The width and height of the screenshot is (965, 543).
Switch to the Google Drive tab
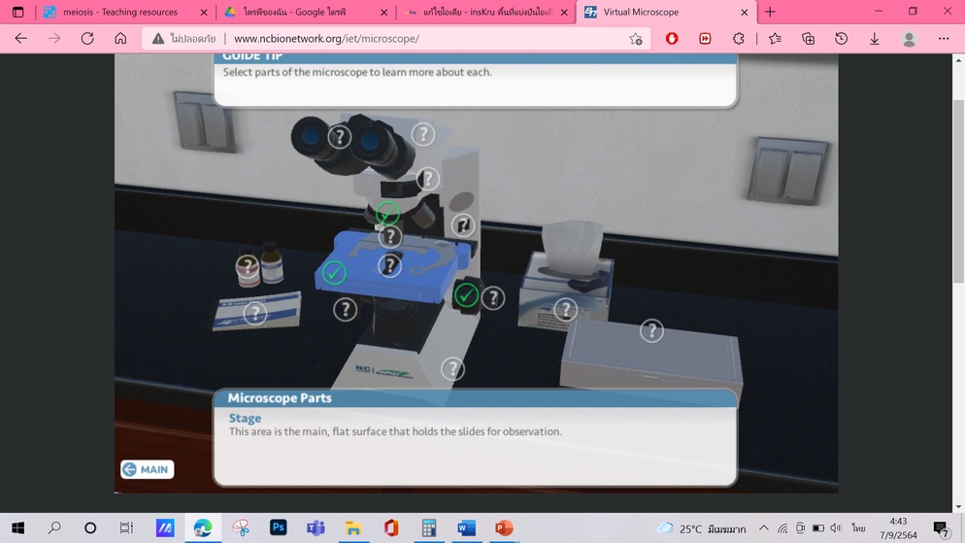tap(298, 12)
